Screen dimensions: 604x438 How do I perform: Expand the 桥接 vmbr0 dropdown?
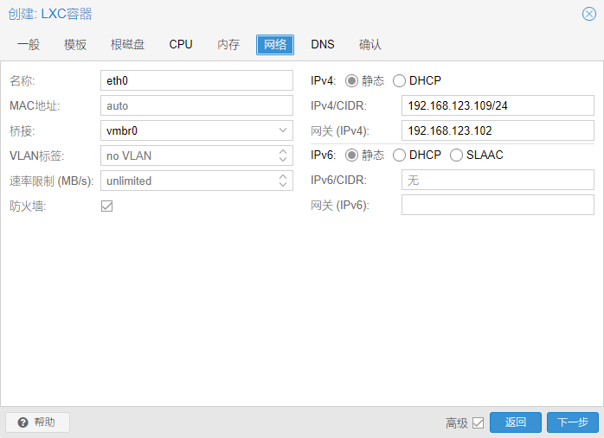283,130
